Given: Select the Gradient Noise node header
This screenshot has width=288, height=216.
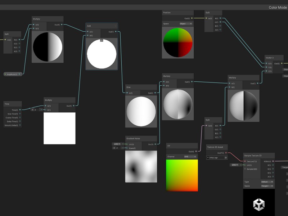Looking at the screenshot, I should point(141,138).
